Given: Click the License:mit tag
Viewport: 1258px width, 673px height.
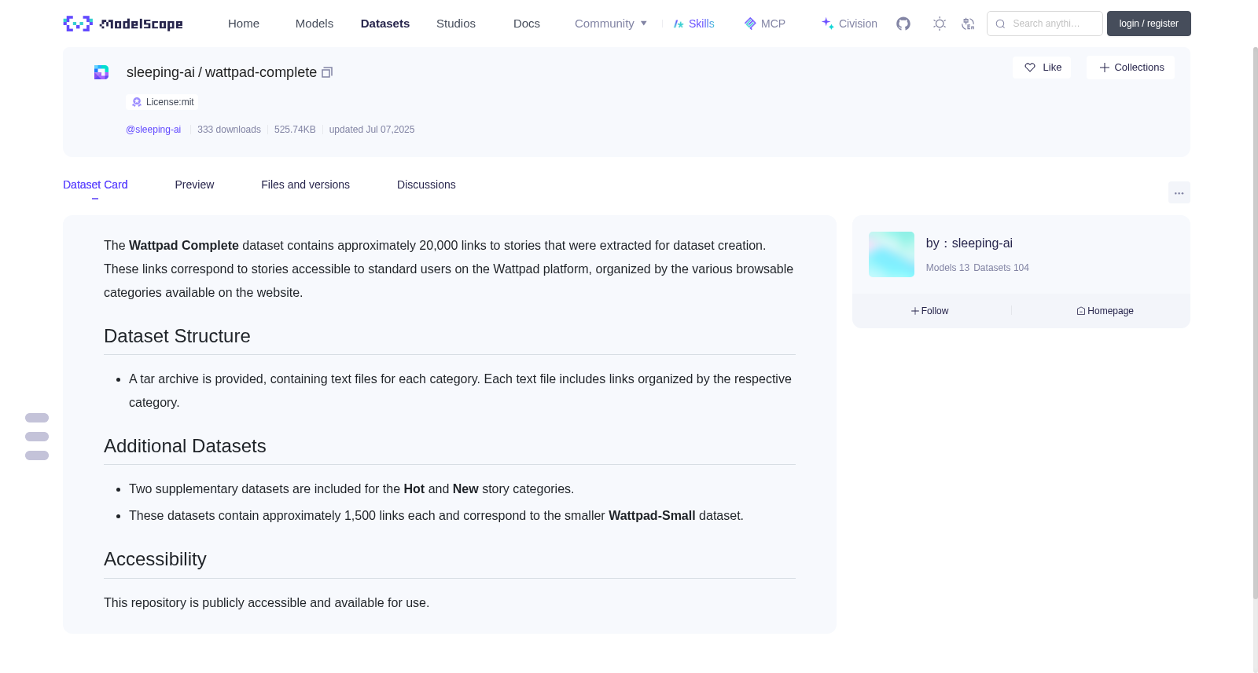Looking at the screenshot, I should (162, 102).
